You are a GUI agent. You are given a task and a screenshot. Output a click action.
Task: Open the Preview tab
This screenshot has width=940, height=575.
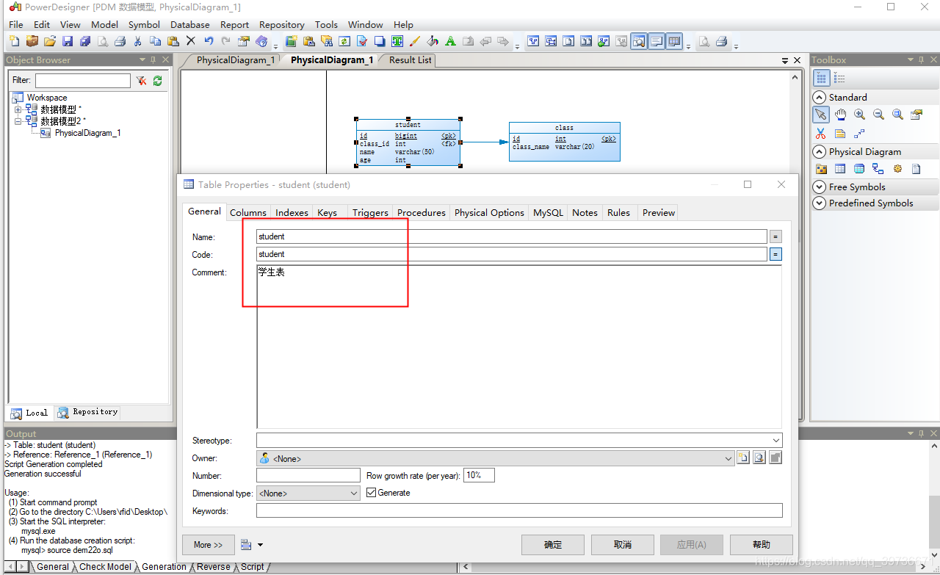point(658,212)
